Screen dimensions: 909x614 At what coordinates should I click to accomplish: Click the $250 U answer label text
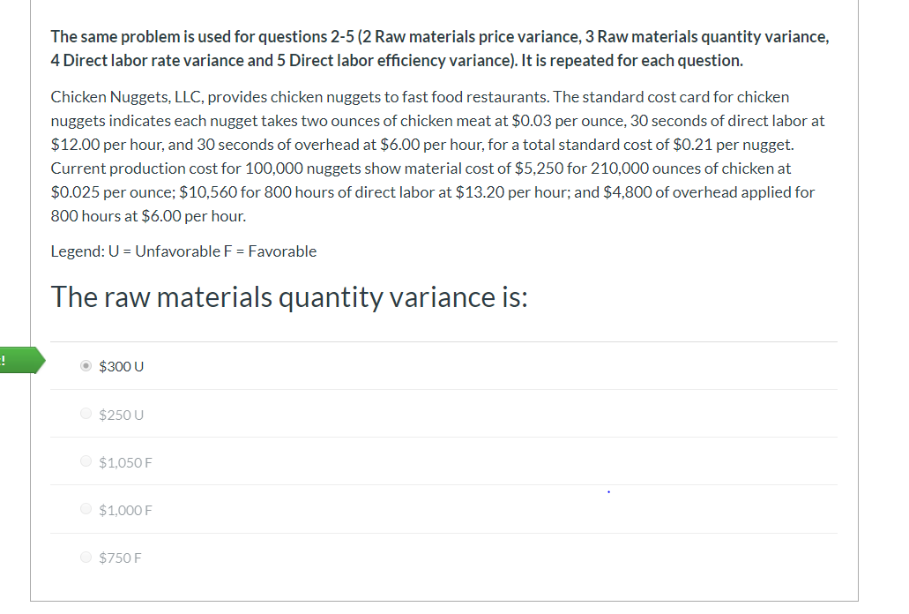click(x=121, y=414)
